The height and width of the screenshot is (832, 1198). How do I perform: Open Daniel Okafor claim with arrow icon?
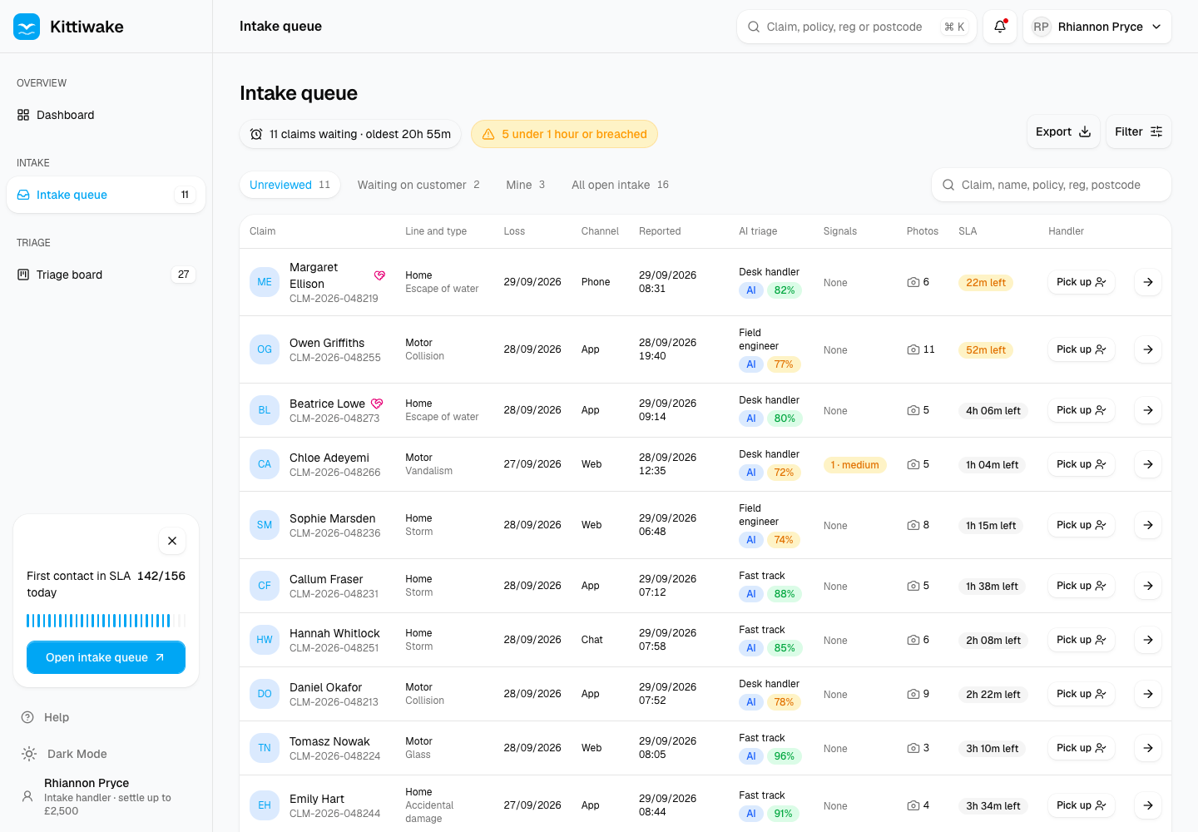point(1148,694)
